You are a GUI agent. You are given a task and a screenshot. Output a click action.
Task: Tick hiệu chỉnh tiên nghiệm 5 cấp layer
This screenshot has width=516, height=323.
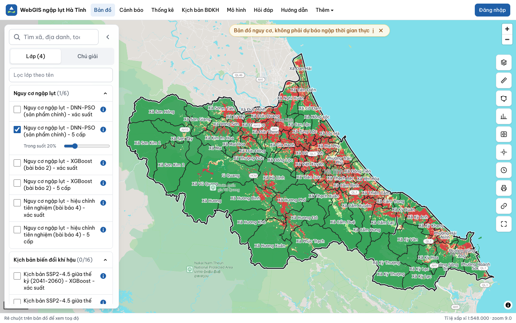click(x=17, y=230)
